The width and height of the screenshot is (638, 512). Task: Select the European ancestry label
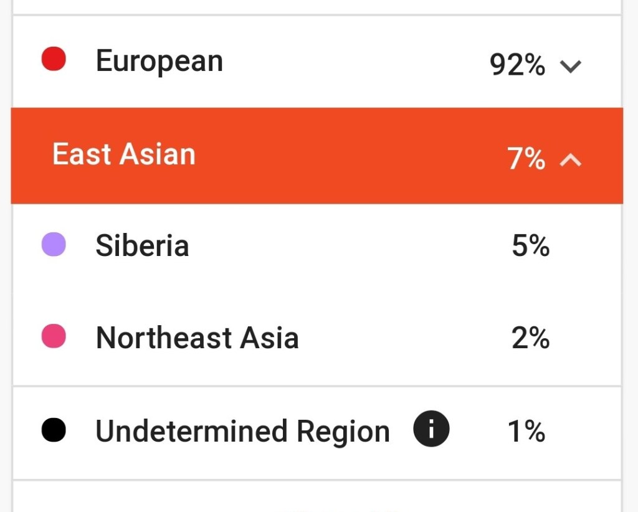159,62
